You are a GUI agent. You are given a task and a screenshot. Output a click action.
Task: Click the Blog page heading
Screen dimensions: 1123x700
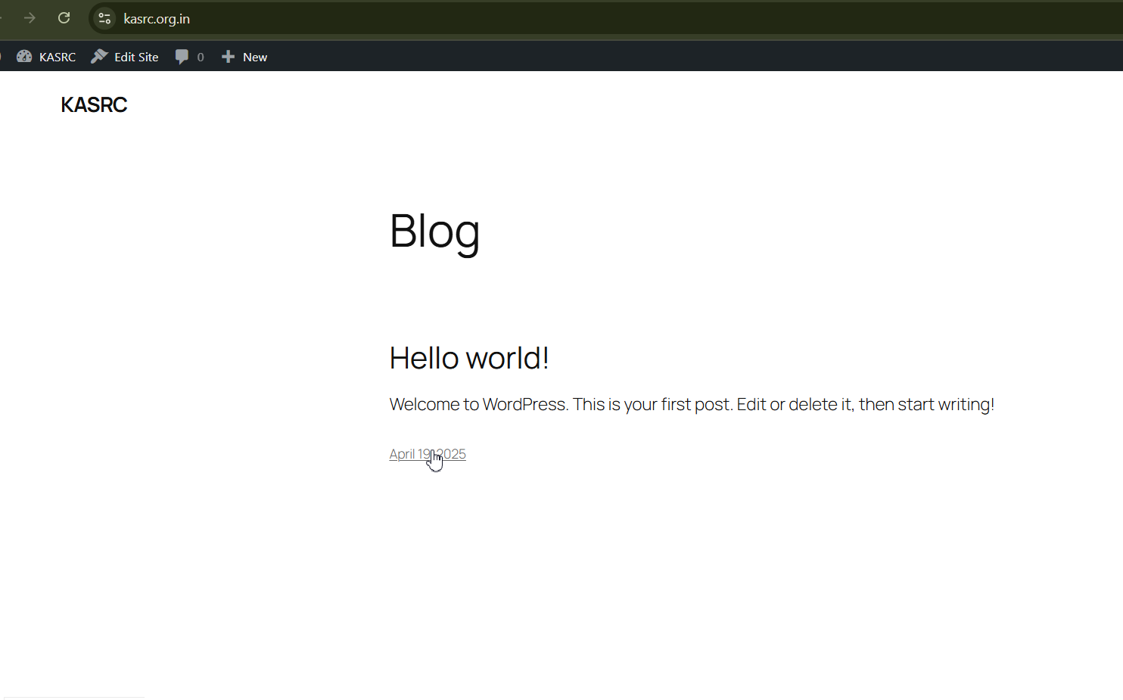pos(434,231)
